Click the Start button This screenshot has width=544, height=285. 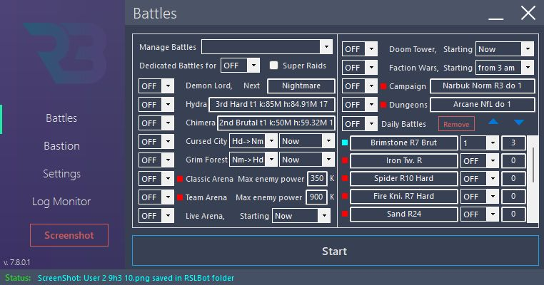coord(335,251)
